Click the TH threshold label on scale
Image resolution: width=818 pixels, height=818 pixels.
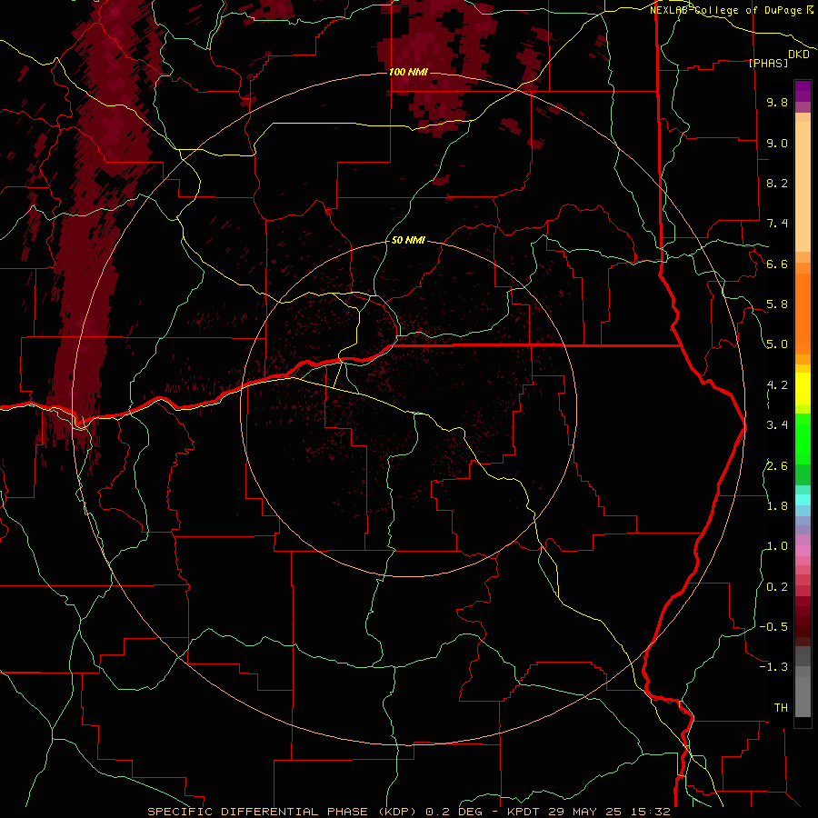click(781, 708)
